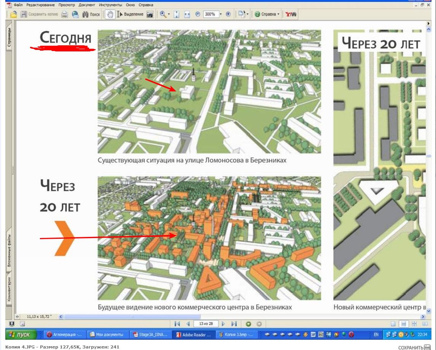The image size is (436, 350).
Task: Go to the last page
Action: (x=234, y=324)
